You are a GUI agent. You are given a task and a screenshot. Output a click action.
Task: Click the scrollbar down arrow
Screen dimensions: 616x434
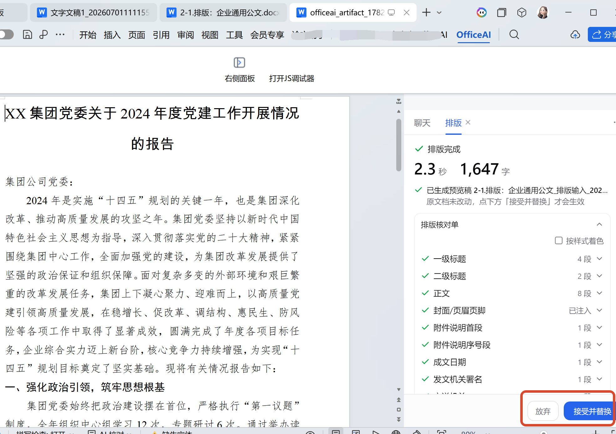tap(398, 390)
